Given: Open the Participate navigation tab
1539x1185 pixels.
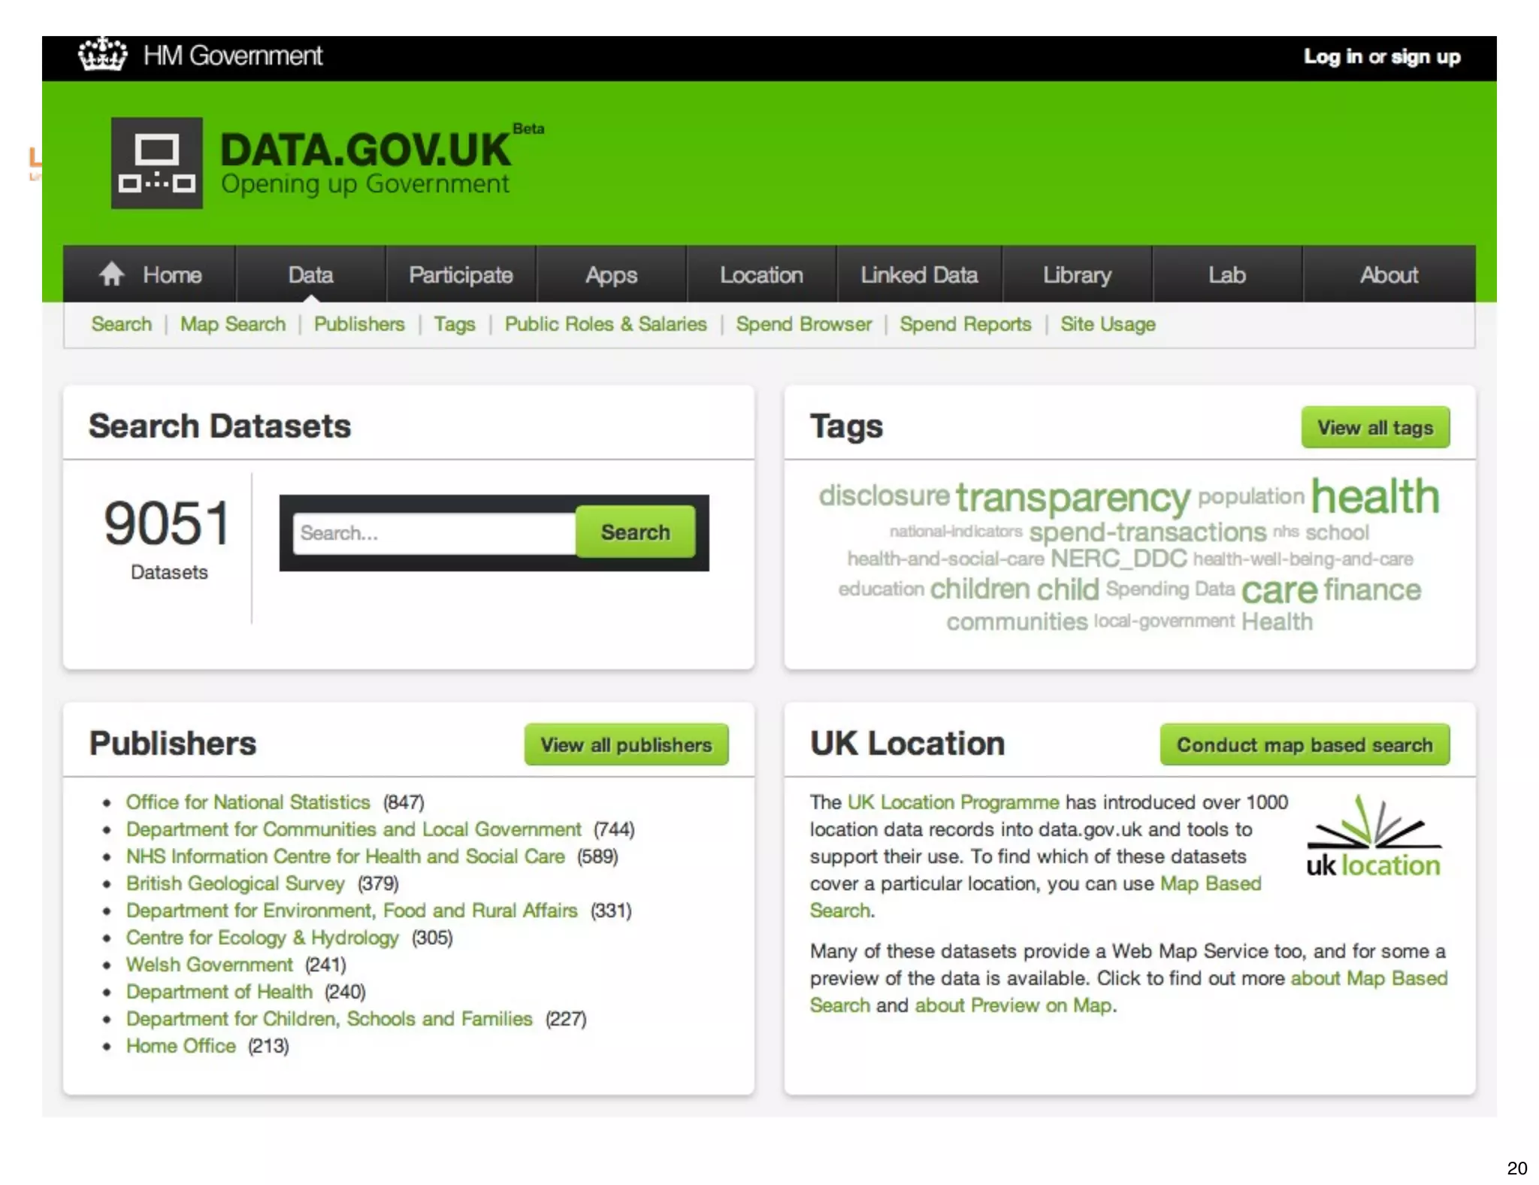Looking at the screenshot, I should [461, 274].
